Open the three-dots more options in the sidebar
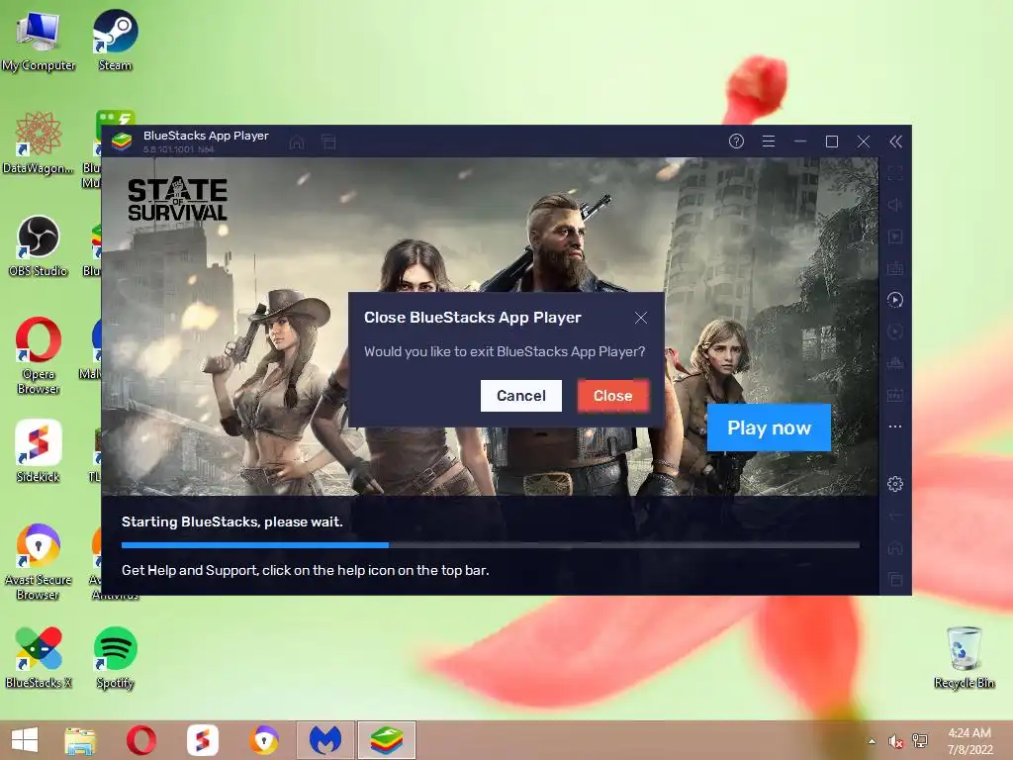The width and height of the screenshot is (1013, 760). pyautogui.click(x=894, y=427)
